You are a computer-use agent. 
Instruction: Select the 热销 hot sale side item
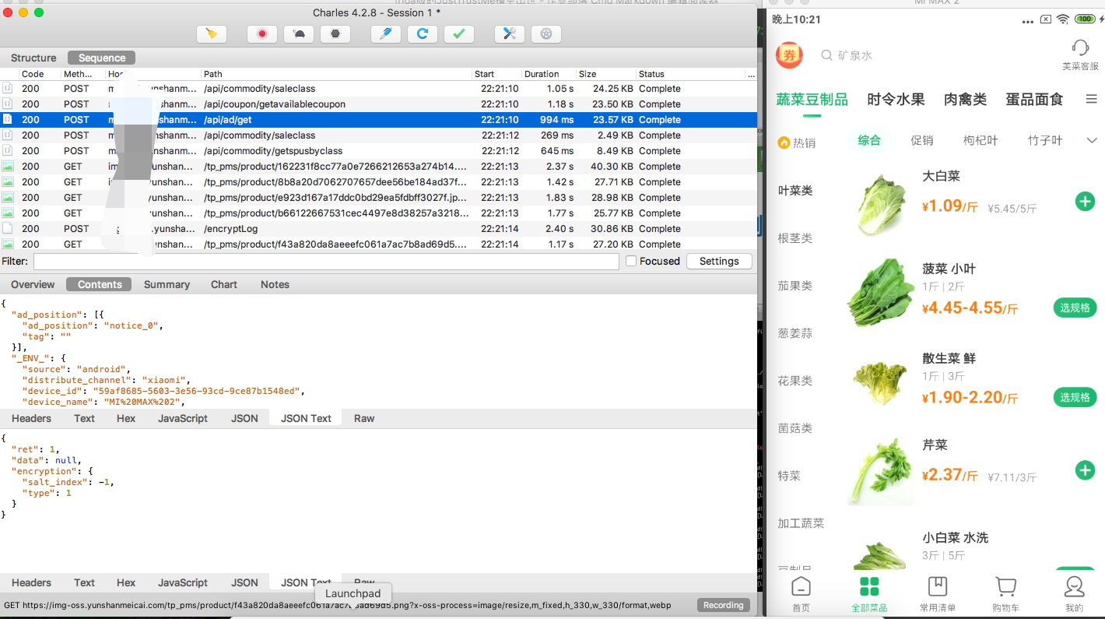click(797, 142)
